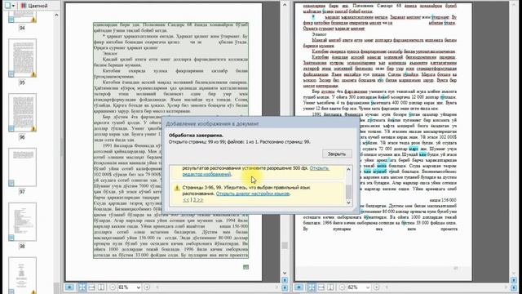The image size is (522, 294).
Task: Click the Text pane horizontal scroll left arrow
Action: 387,287
